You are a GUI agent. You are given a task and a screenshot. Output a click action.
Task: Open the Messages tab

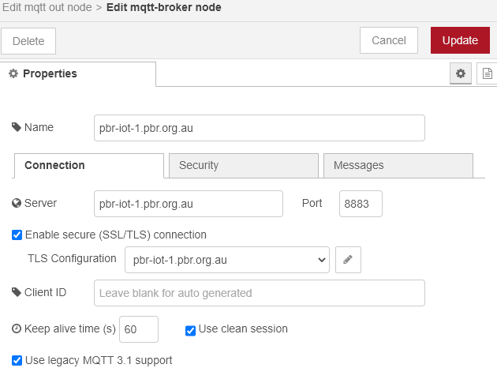(x=398, y=165)
